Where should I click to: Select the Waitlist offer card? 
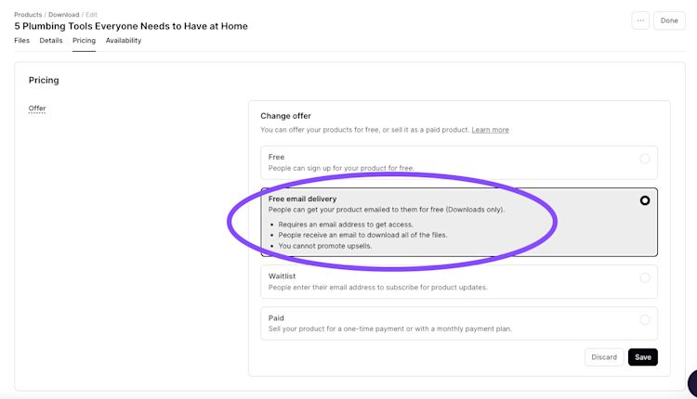tap(459, 281)
